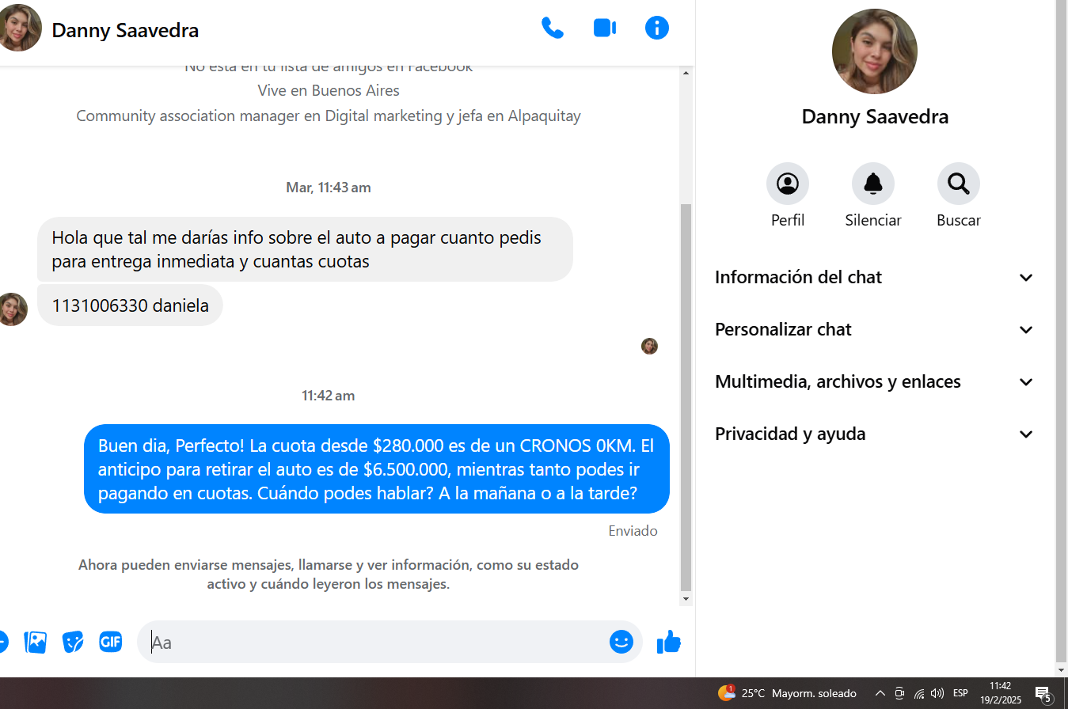
Task: Send a thumbs-up like
Action: tap(669, 642)
